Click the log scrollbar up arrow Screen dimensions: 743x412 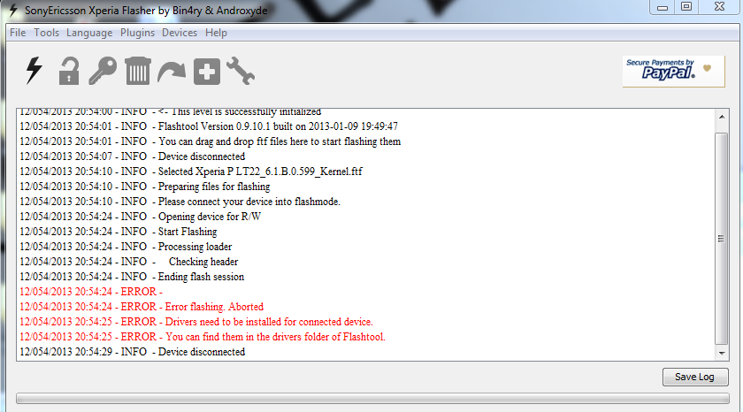(x=721, y=117)
